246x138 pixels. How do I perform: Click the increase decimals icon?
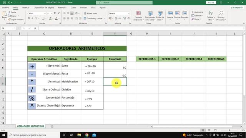pyautogui.click(x=125, y=18)
